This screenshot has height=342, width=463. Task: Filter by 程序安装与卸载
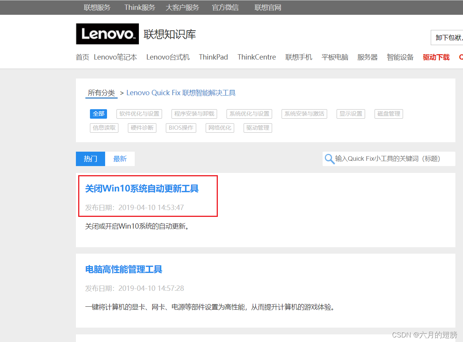point(194,114)
